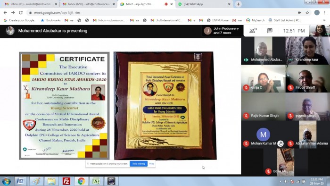Viewport: 330px width, 186px height.
Task: Click the muted mic icon on Girija C's tile
Action: pos(246,87)
